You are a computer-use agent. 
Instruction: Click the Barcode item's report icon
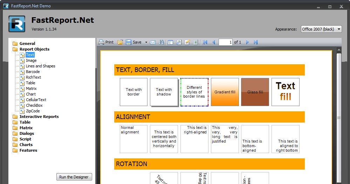[x=22, y=72]
